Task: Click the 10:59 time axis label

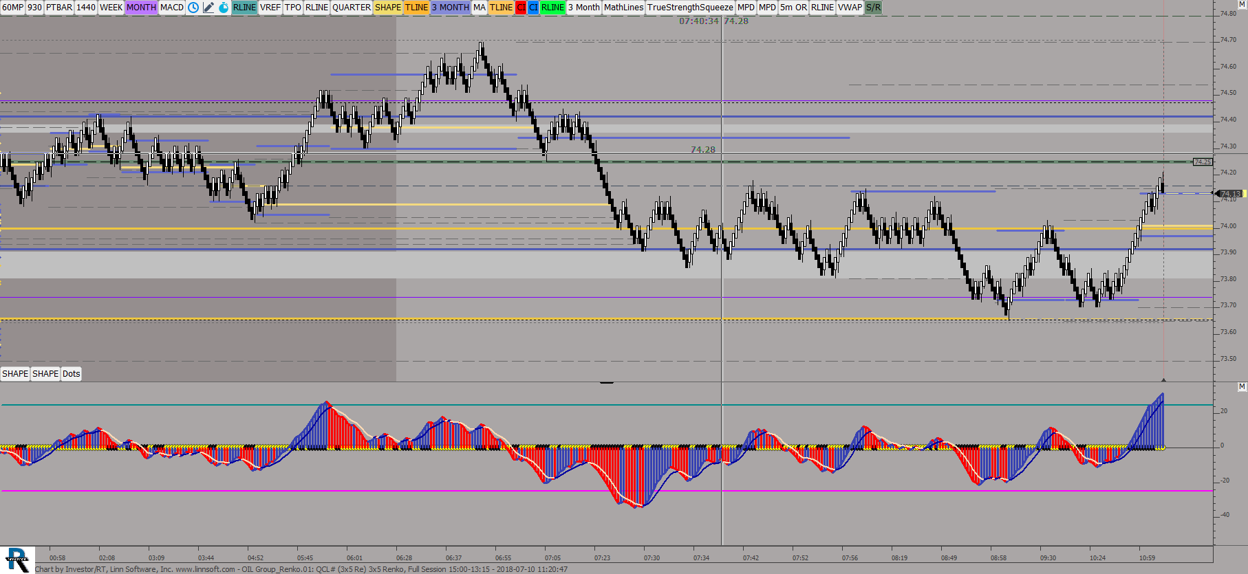Action: [1147, 558]
